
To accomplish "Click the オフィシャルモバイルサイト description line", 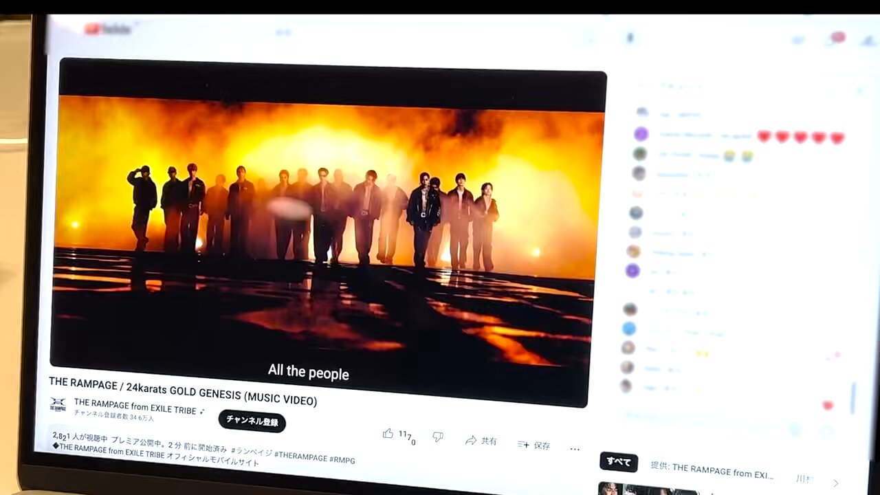I will 157,455.
